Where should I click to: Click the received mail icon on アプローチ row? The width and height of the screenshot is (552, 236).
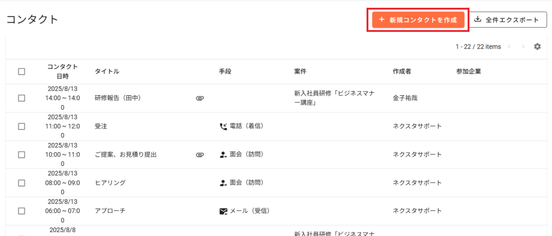tap(223, 211)
